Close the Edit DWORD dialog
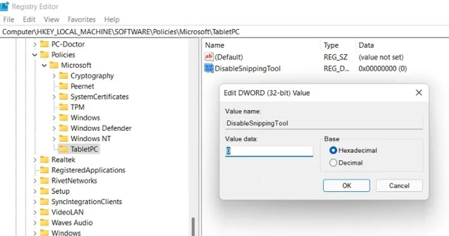449x236 pixels. point(419,93)
